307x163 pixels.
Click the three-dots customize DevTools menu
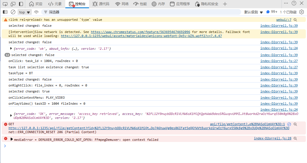(x=302, y=3)
